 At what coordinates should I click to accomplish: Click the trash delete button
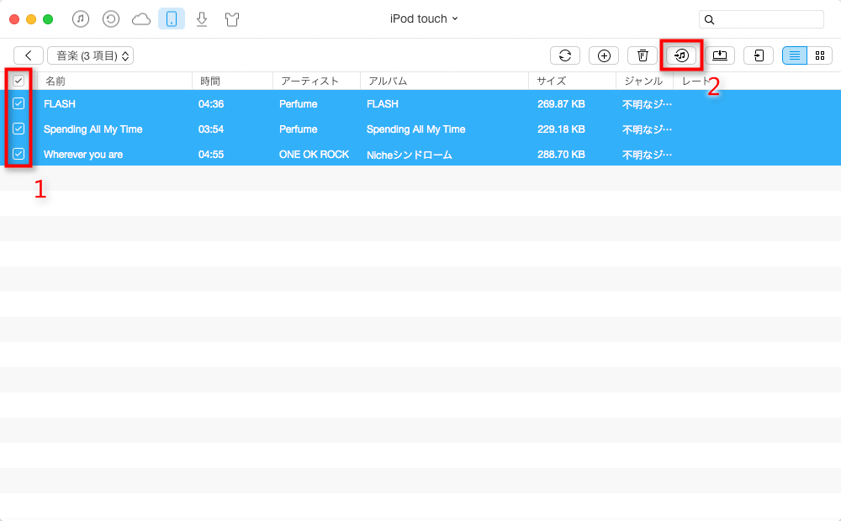point(643,55)
